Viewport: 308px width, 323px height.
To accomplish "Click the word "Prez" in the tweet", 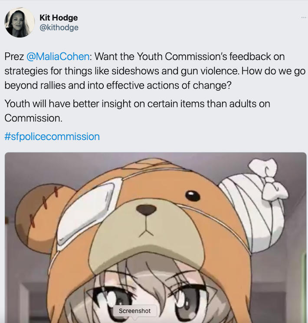I will click(14, 57).
